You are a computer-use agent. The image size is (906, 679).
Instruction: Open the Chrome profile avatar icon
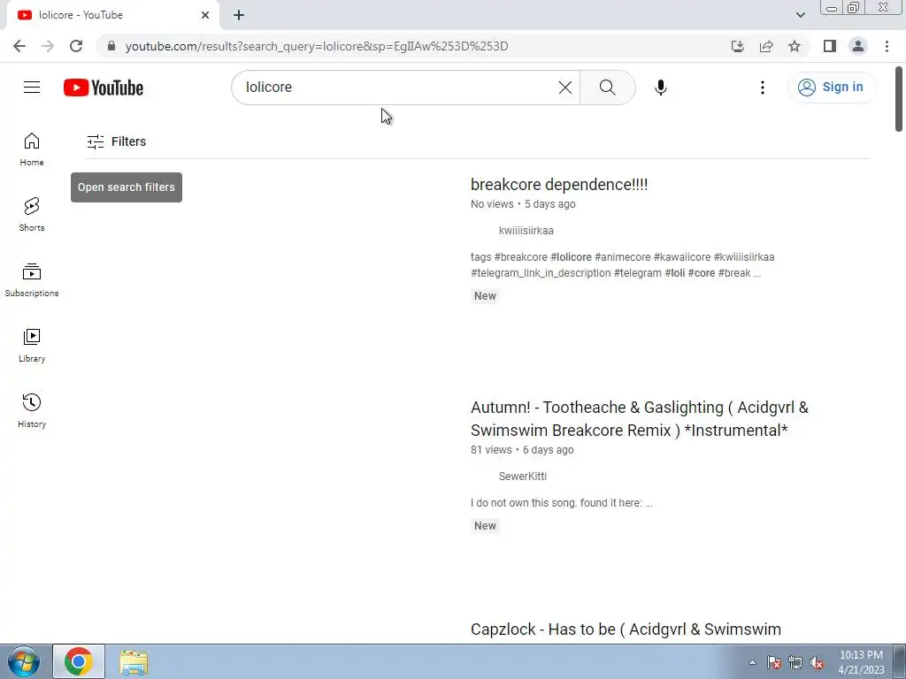tap(858, 46)
